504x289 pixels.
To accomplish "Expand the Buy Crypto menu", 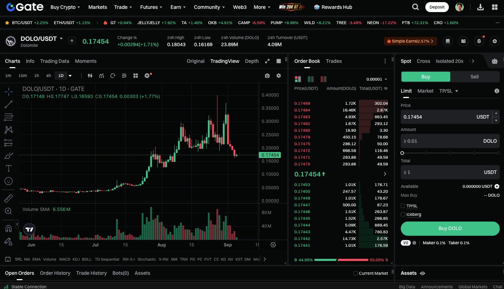I will pyautogui.click(x=65, y=7).
